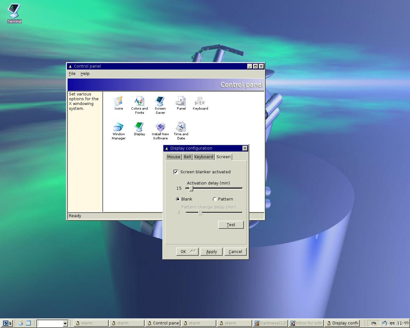
Task: Select the Screen tab
Action: [x=224, y=157]
